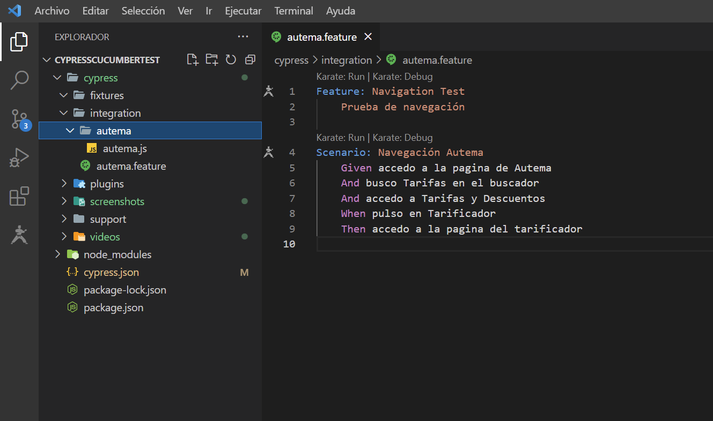The height and width of the screenshot is (421, 713).
Task: Click Karate: Run above the Feature line
Action: click(x=340, y=77)
